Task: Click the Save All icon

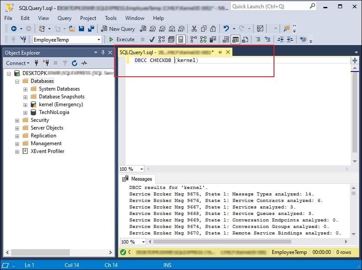Action: [91, 29]
